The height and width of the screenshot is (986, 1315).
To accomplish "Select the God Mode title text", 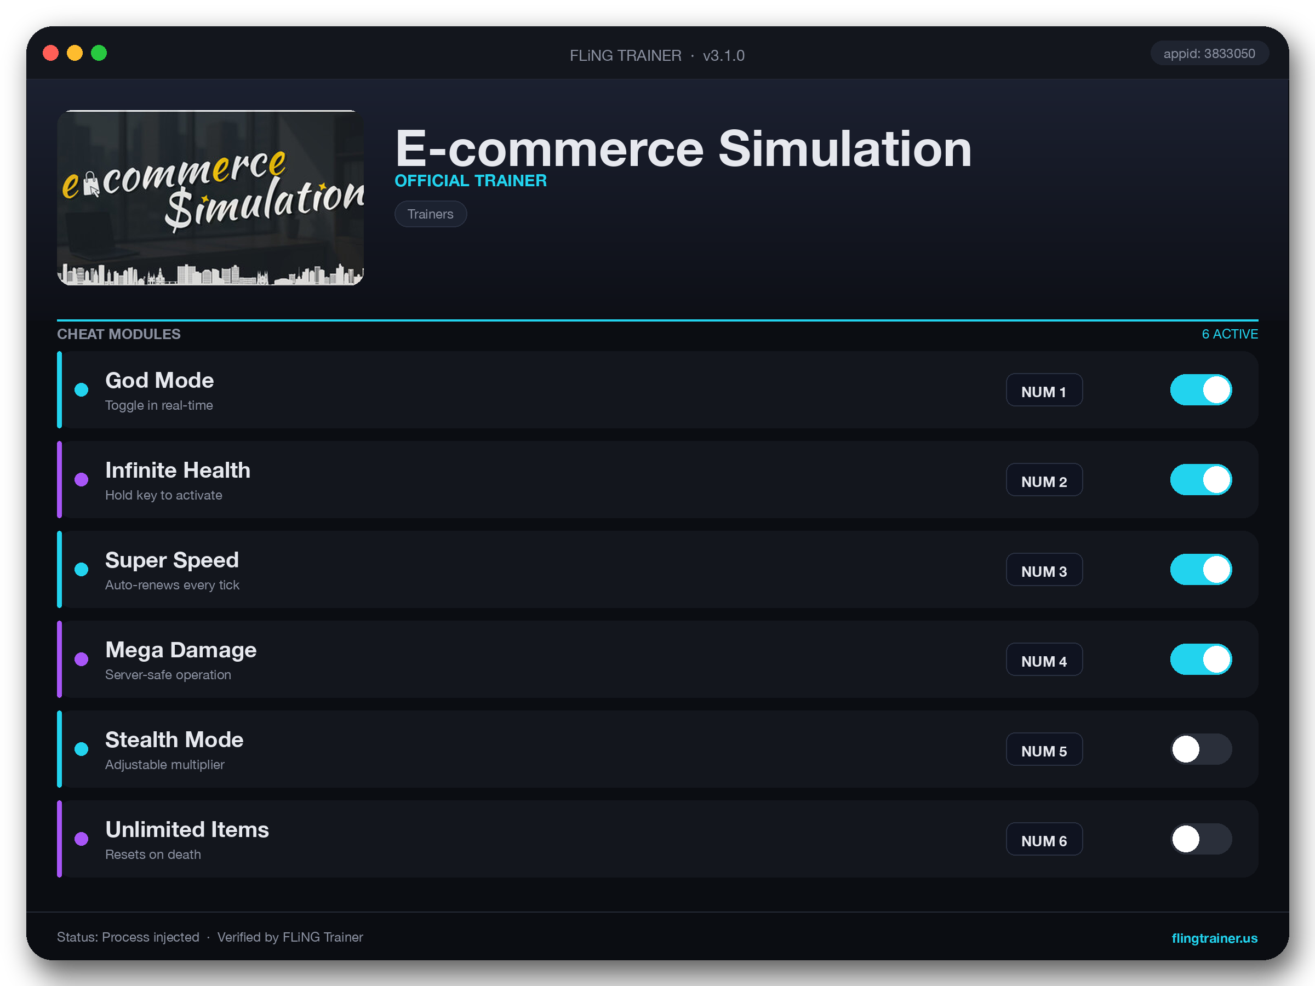I will (159, 380).
